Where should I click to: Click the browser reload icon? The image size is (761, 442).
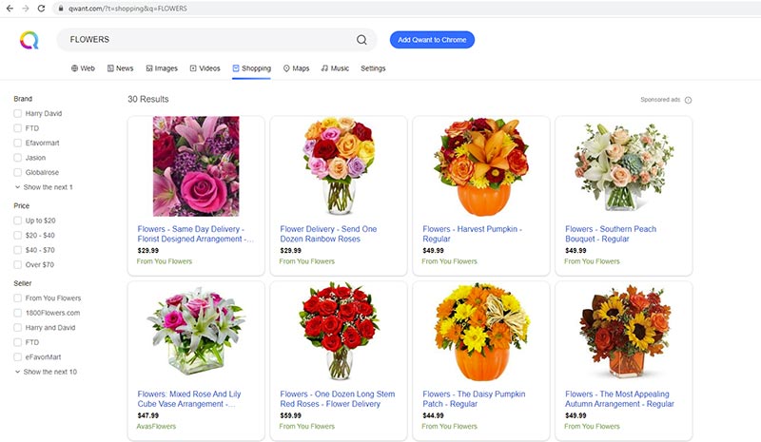point(41,8)
